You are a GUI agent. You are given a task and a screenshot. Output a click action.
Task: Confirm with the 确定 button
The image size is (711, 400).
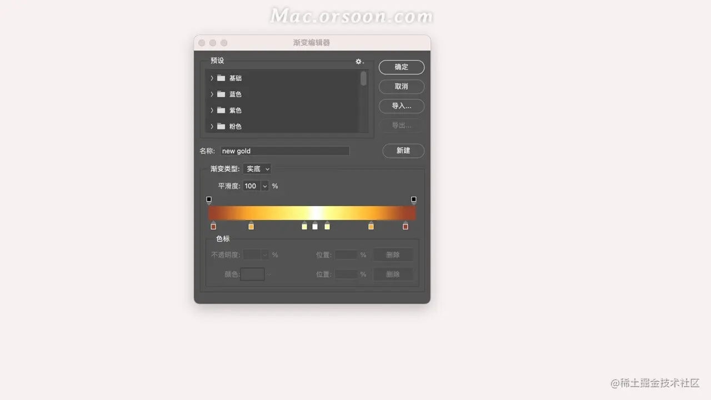click(x=402, y=67)
